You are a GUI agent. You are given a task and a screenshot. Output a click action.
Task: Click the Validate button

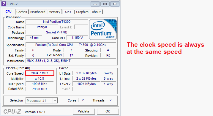[x=84, y=111]
